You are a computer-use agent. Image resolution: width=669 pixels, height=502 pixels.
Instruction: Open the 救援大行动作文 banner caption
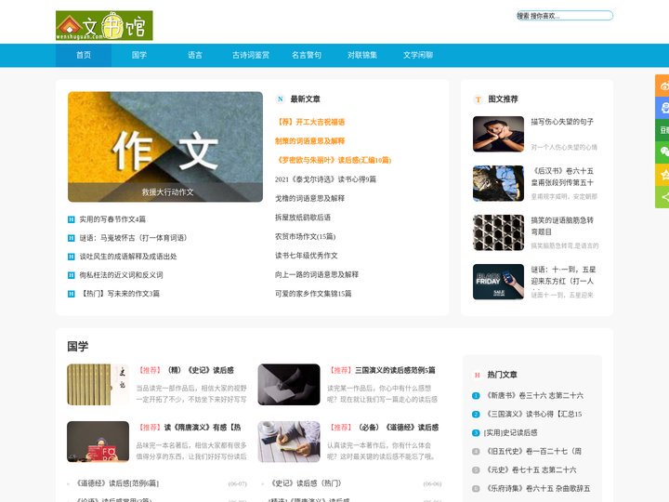click(x=167, y=192)
